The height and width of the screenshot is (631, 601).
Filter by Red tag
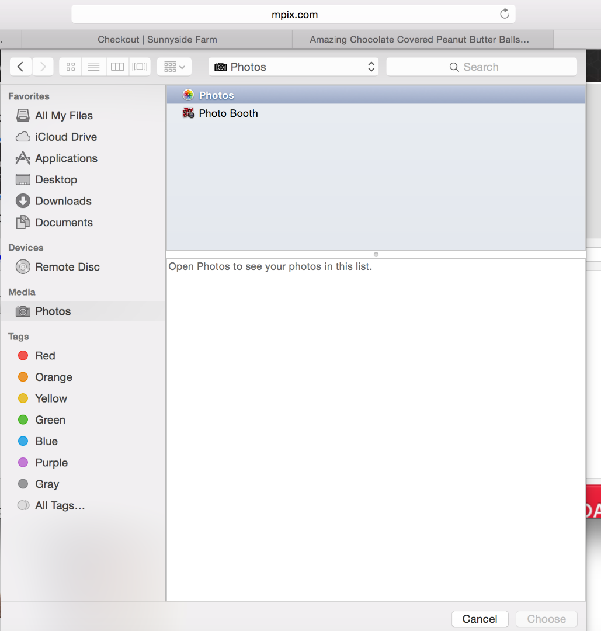pyautogui.click(x=83, y=356)
